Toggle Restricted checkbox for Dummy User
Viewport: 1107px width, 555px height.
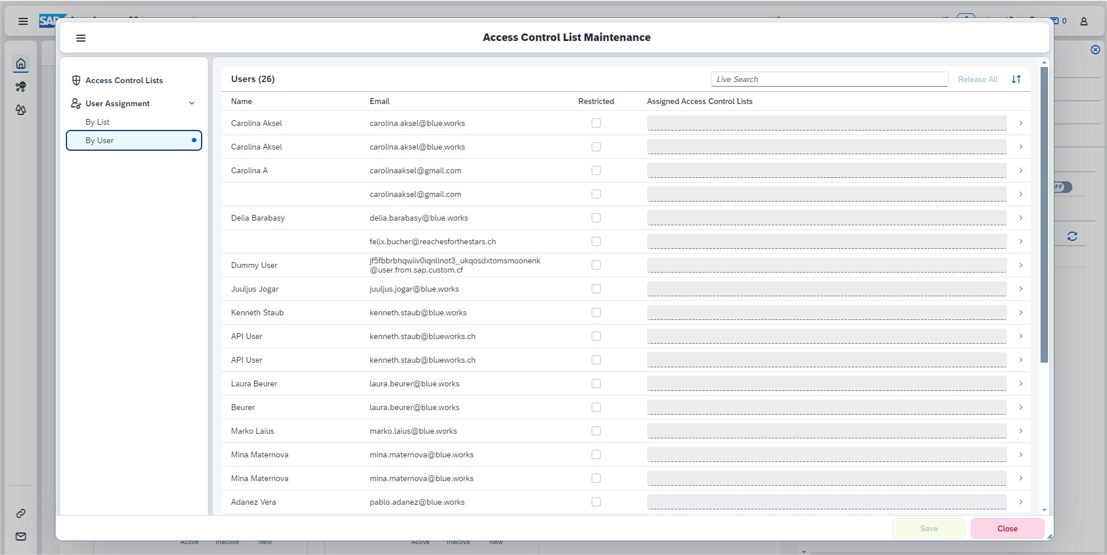[x=596, y=265]
